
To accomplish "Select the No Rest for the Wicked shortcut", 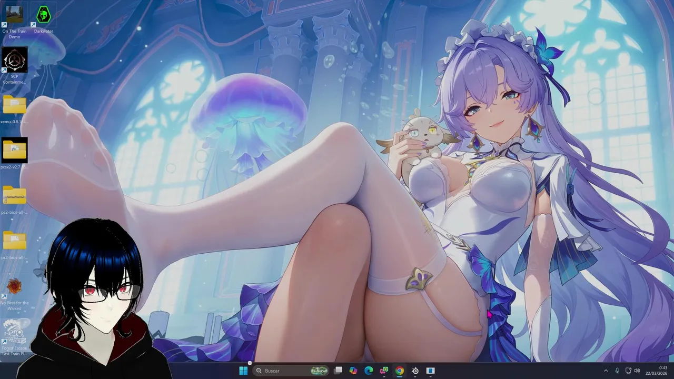I will coord(14,294).
